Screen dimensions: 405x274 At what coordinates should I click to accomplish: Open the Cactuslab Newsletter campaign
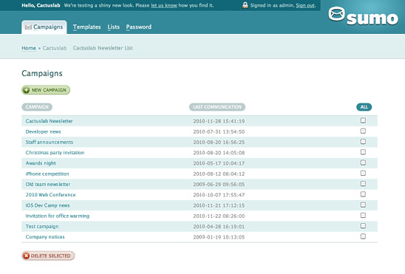click(49, 121)
